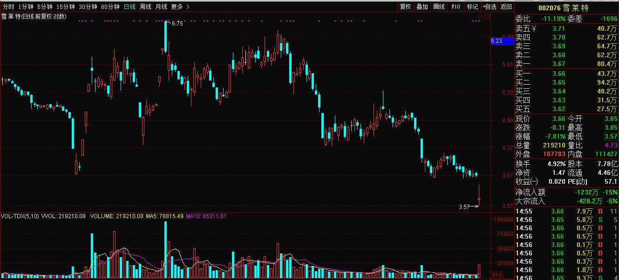Switch to the 周线 weekly chart

(145, 7)
